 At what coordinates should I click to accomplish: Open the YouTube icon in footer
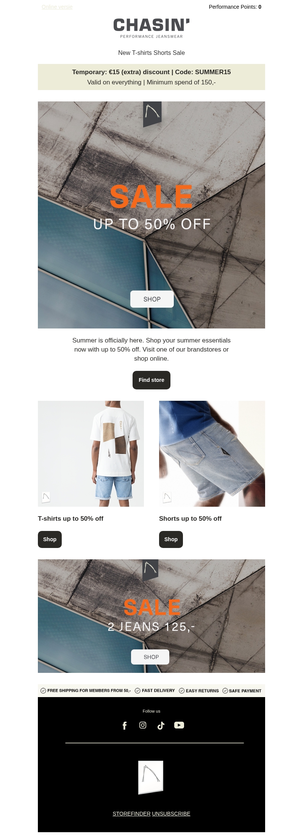click(x=179, y=725)
